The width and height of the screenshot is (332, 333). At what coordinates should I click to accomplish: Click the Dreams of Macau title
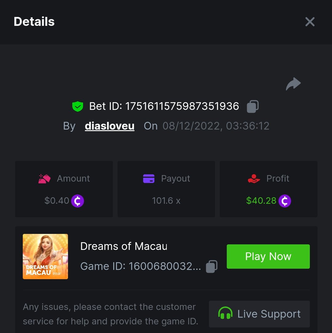(x=124, y=246)
